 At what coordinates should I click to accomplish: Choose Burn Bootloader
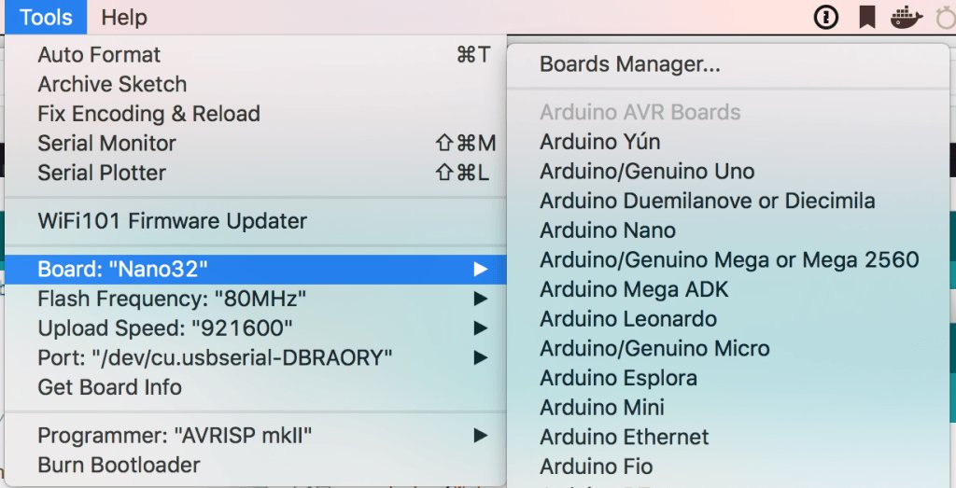256,466
